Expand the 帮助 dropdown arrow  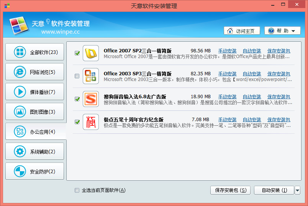(x=293, y=31)
